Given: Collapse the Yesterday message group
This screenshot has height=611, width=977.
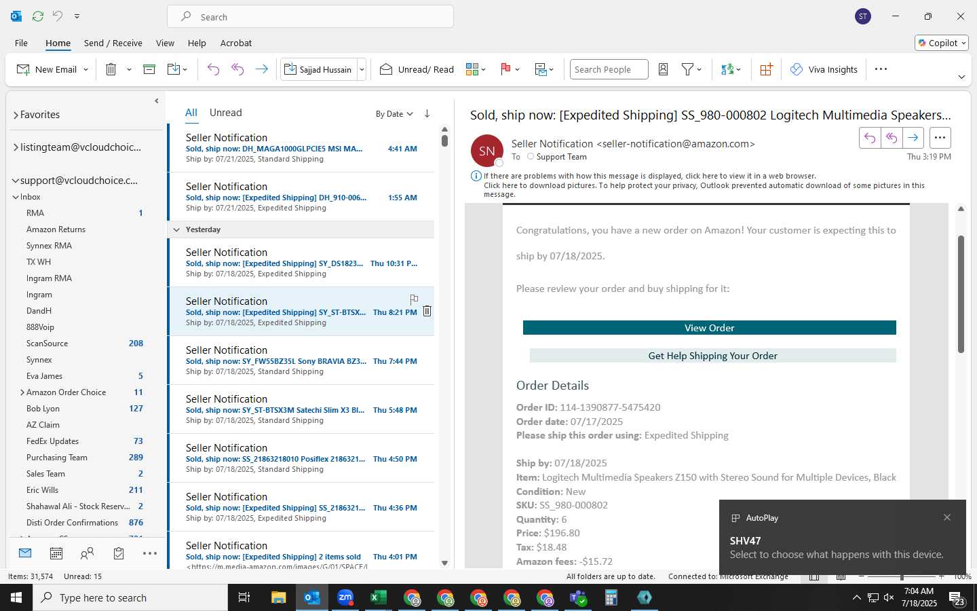Looking at the screenshot, I should coord(176,229).
